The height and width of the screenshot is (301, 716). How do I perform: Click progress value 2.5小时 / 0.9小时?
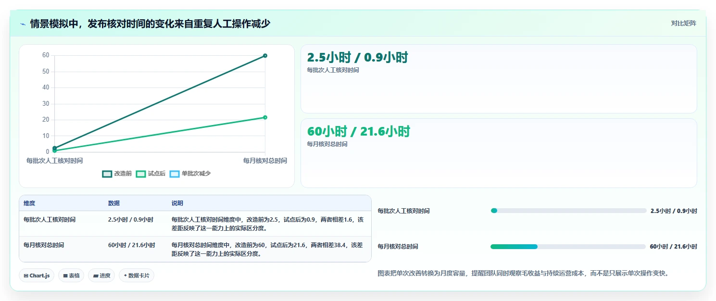tap(674, 211)
